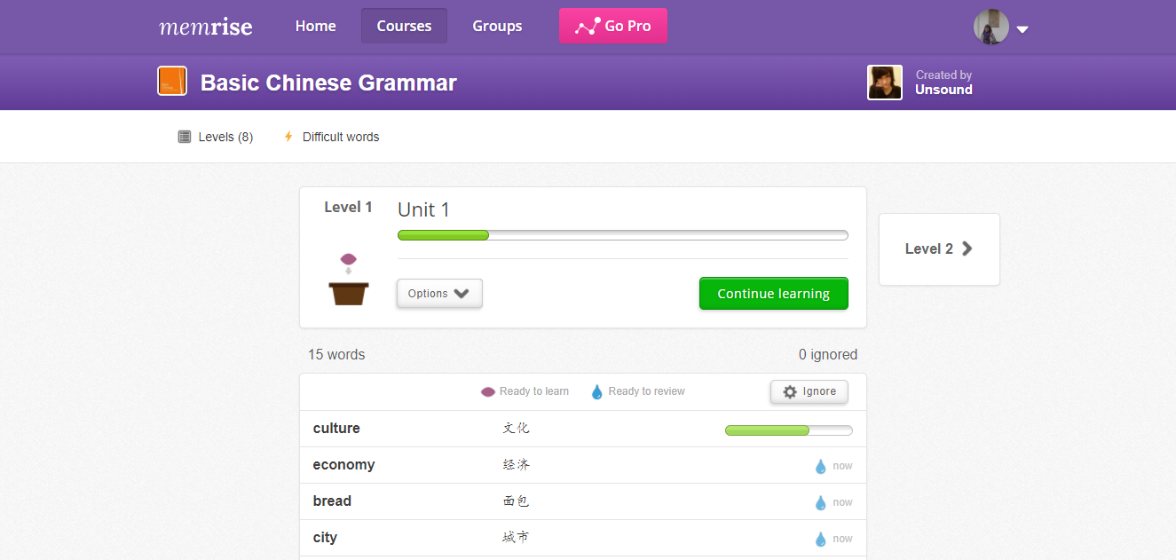The height and width of the screenshot is (560, 1176).
Task: Click the creator's avatar thumbnail
Action: click(x=885, y=83)
